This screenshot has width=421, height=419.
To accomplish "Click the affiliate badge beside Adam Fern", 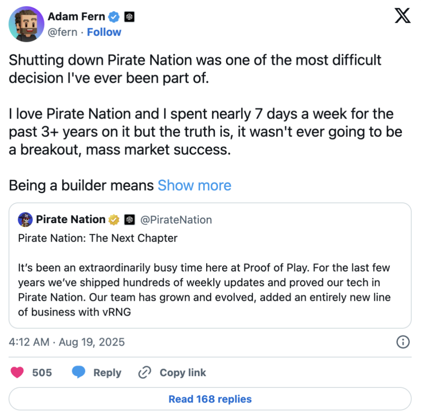I will pyautogui.click(x=130, y=17).
